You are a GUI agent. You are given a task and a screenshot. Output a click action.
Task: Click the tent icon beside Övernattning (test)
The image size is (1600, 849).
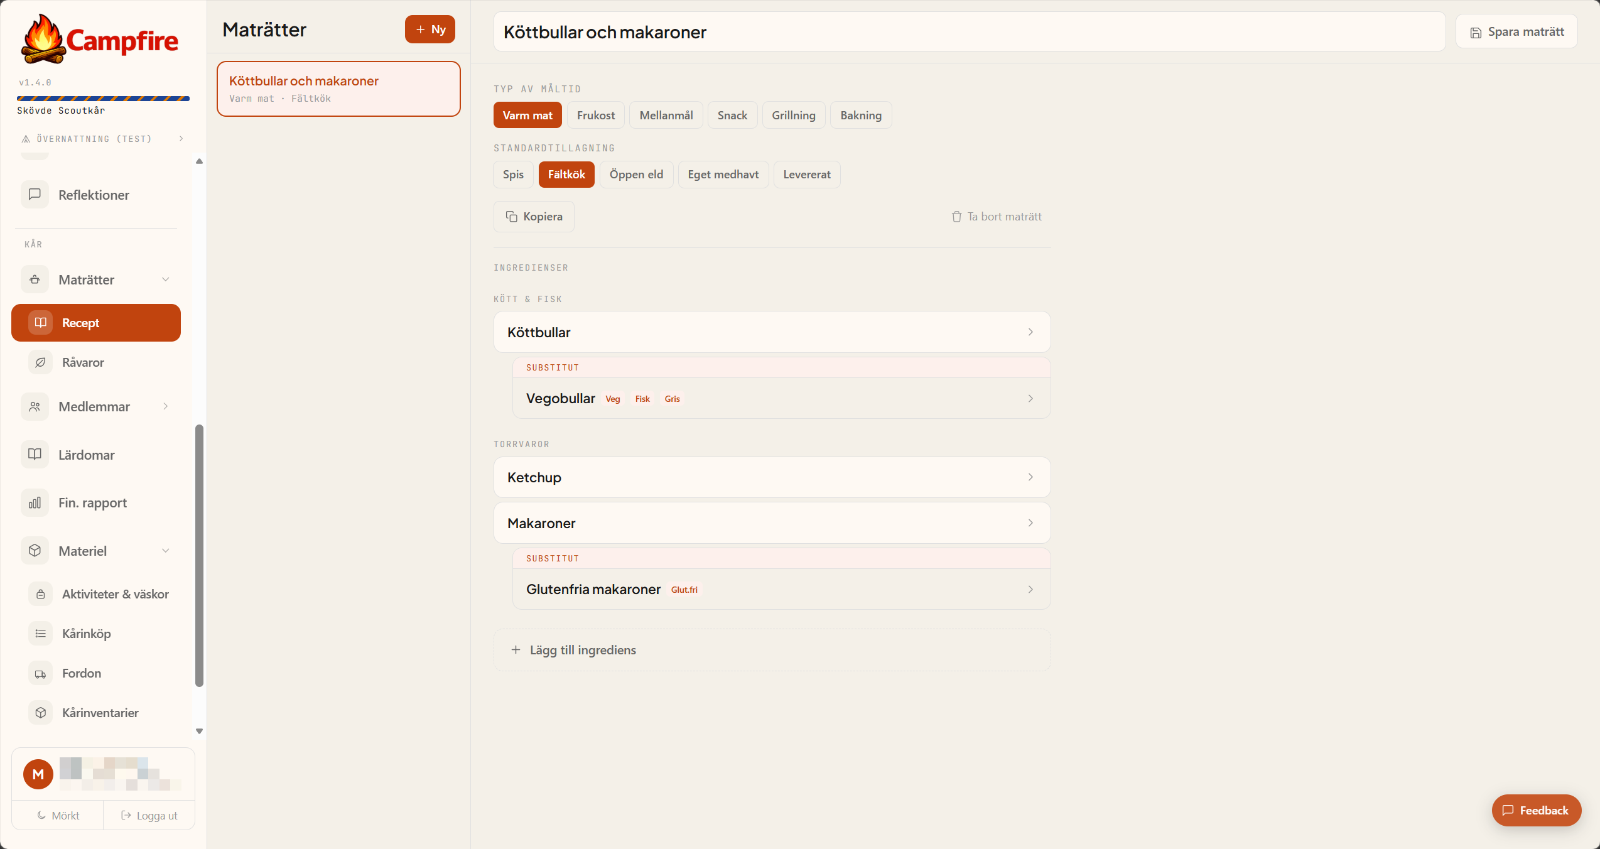[26, 139]
